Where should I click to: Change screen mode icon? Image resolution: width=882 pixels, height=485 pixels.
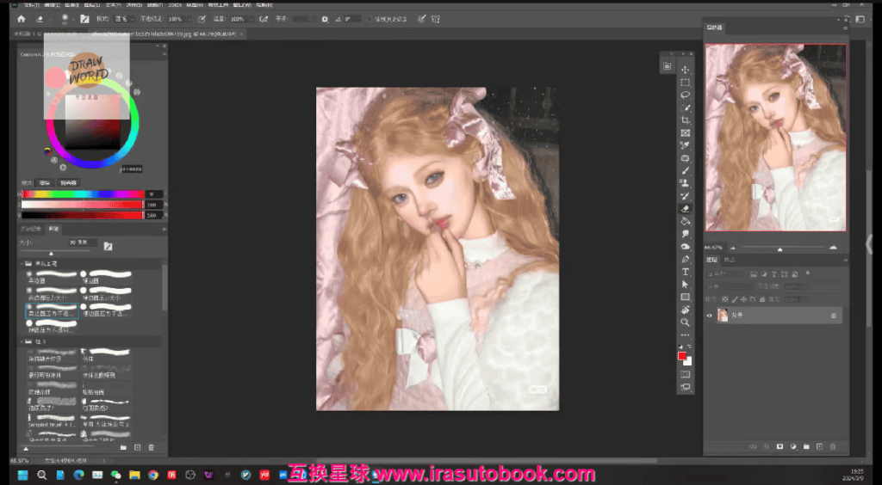(685, 387)
